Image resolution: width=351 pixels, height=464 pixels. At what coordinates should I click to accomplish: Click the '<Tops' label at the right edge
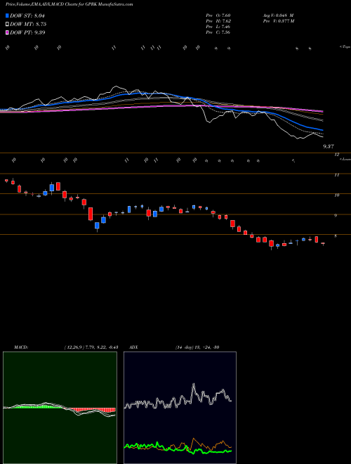(x=345, y=47)
